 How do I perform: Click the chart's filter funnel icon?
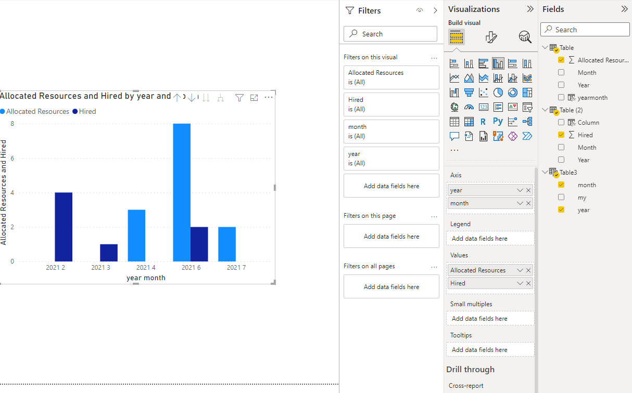pyautogui.click(x=239, y=98)
